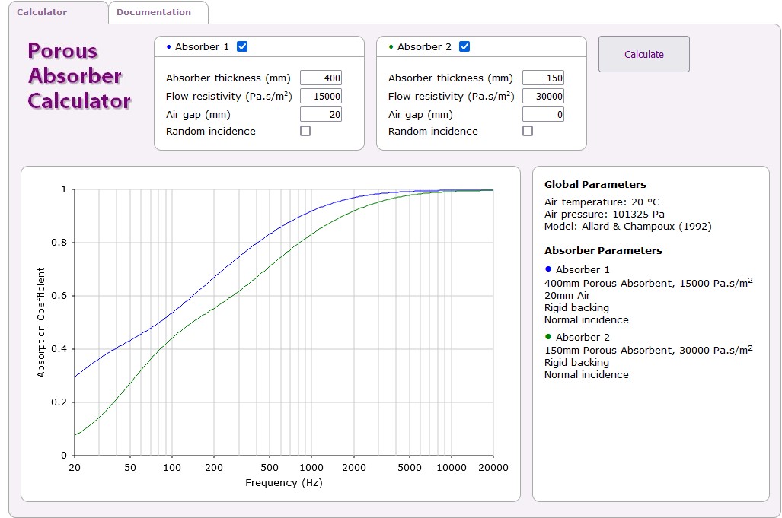The width and height of the screenshot is (782, 518).
Task: Click Absorber 1 thickness input field
Action: point(321,78)
